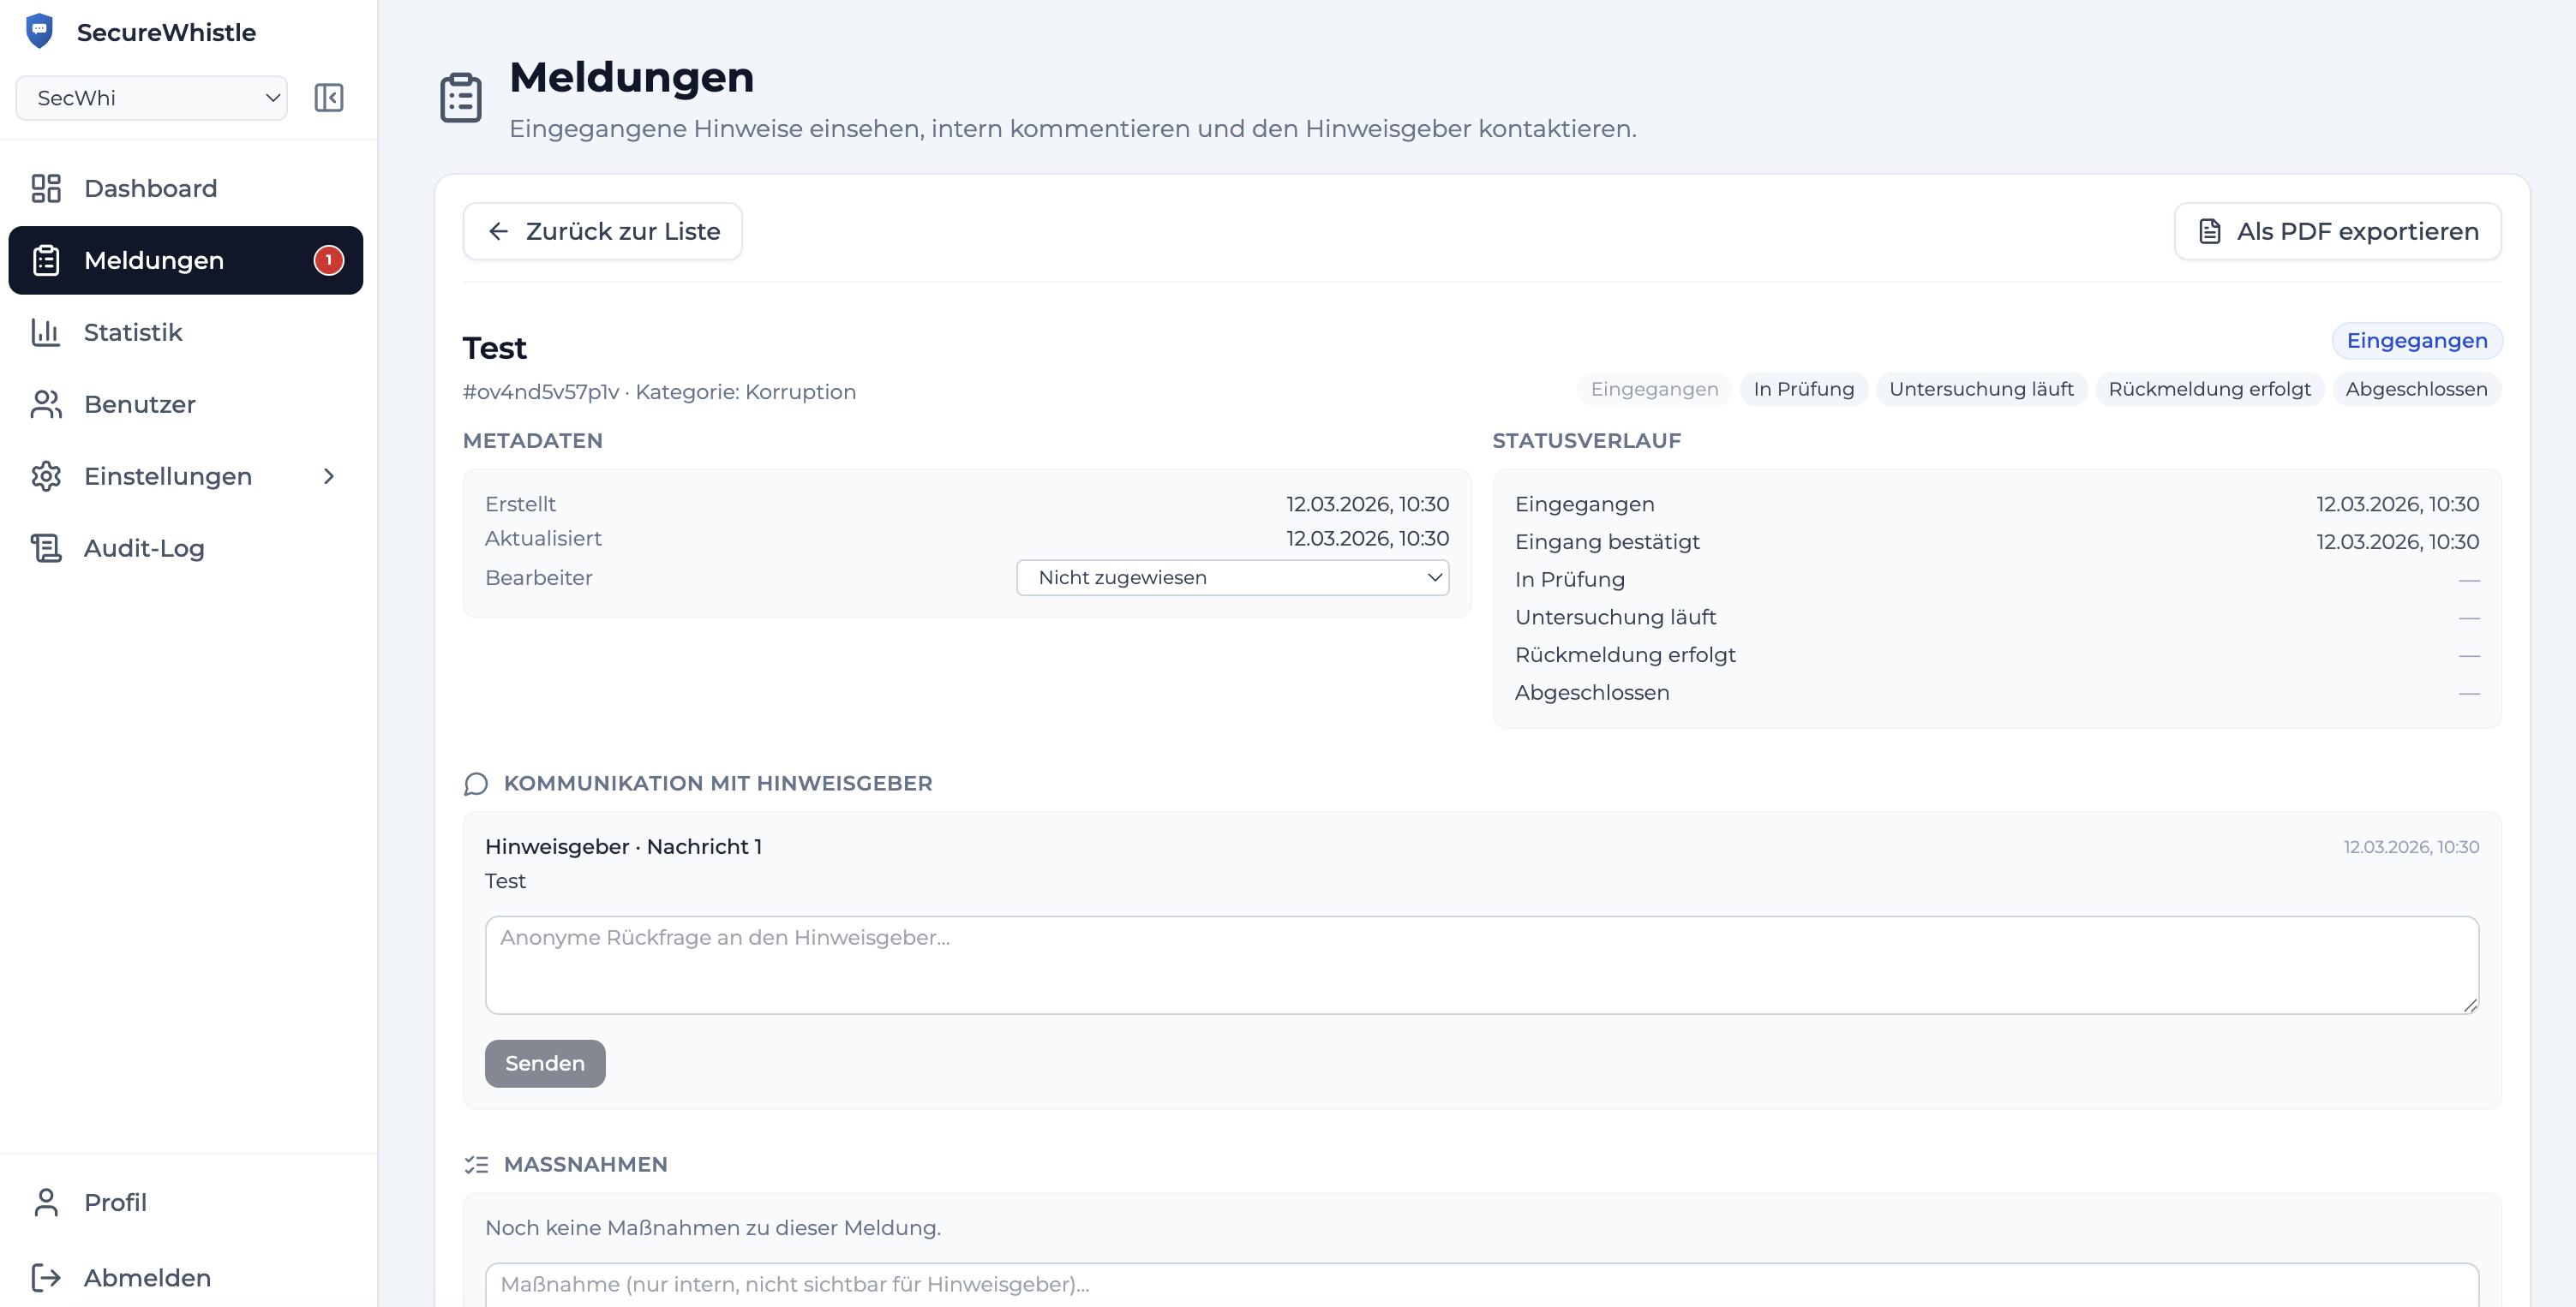Click the Dashboard grid icon
The height and width of the screenshot is (1307, 2576).
pyautogui.click(x=46, y=188)
